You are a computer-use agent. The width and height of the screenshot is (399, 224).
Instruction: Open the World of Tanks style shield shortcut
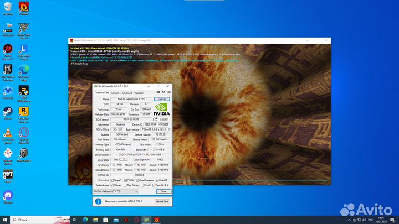tap(23, 155)
